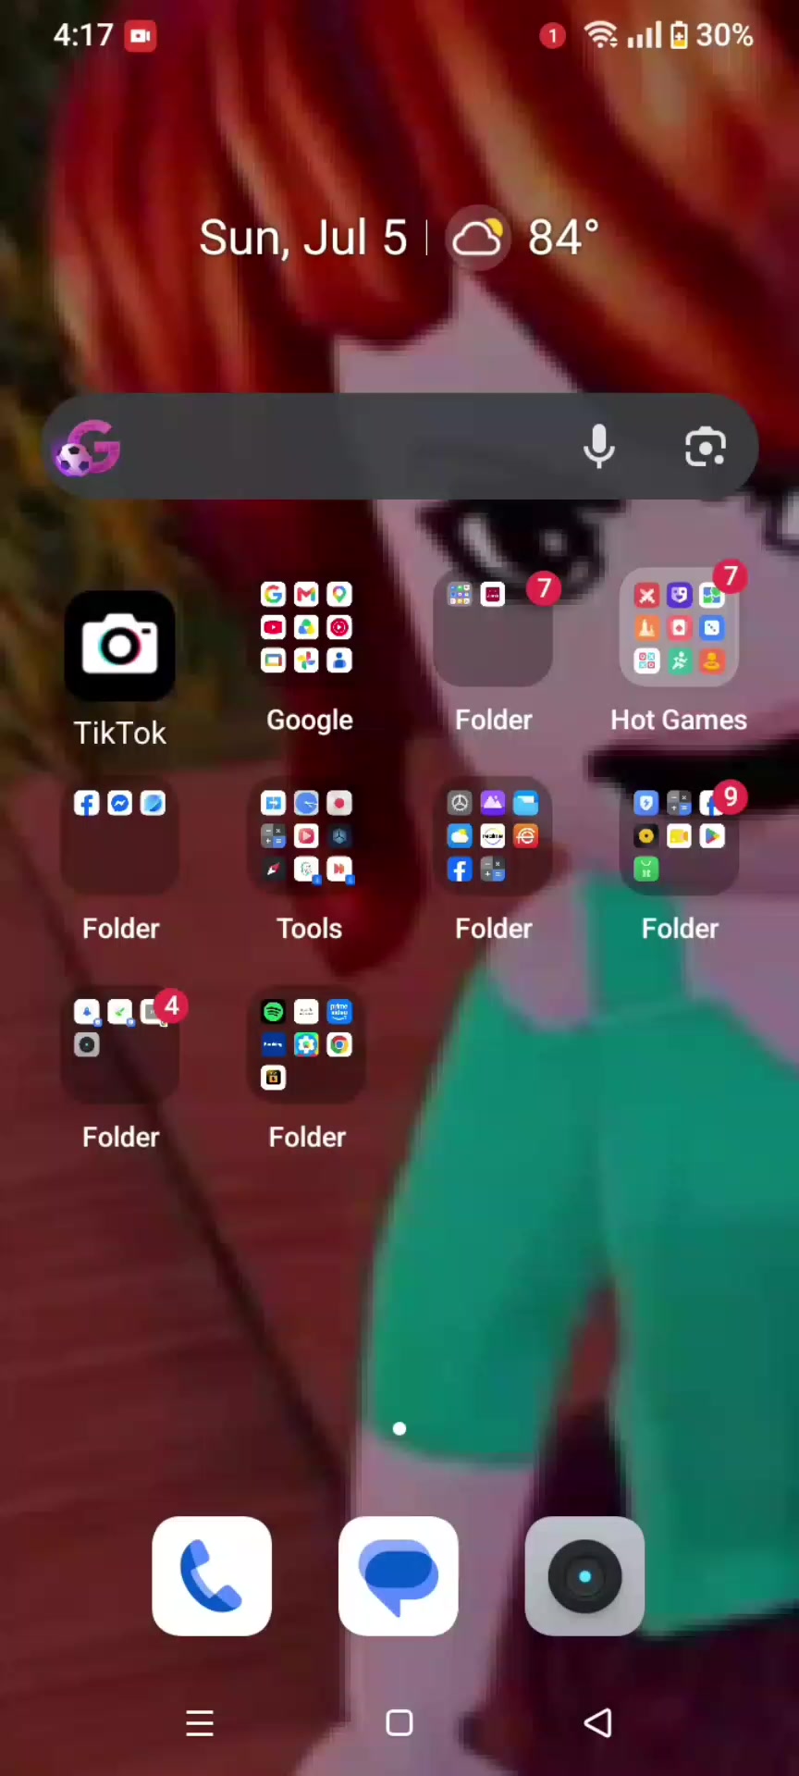Tap the microphone voice search icon
Screen dimensions: 799x1776
(x=599, y=447)
